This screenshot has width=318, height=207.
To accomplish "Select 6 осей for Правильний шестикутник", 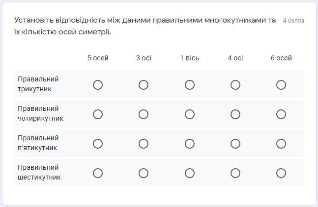I will [281, 173].
